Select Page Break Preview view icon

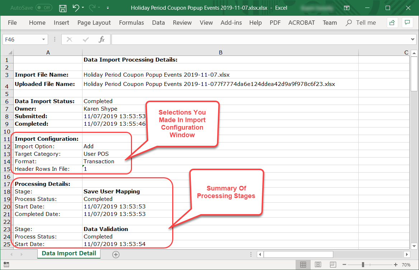[333, 265]
